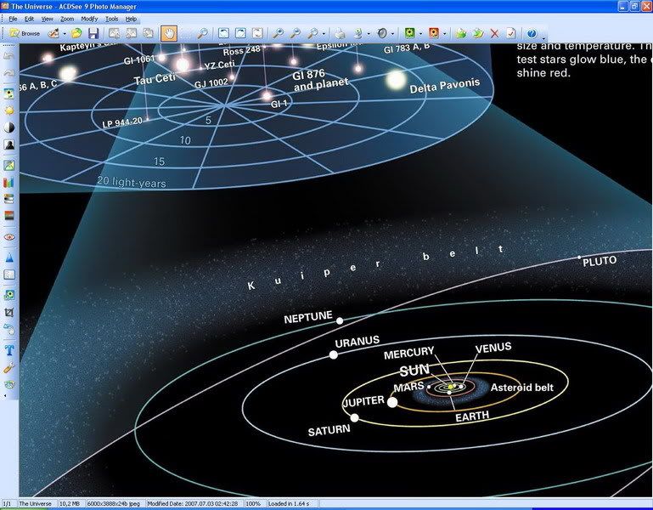Click the orange sunflower image icon
The image size is (653, 510).
tap(434, 33)
